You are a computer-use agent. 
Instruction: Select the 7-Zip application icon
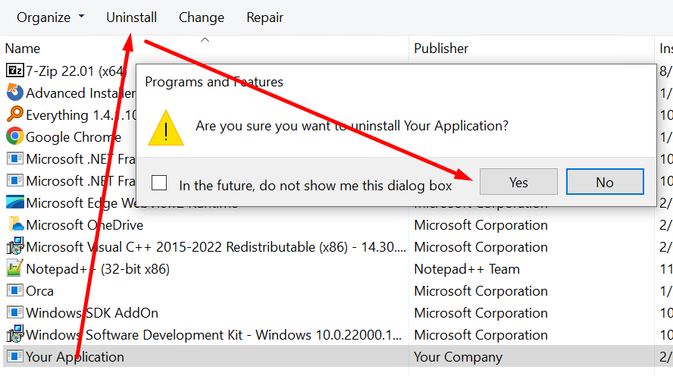click(14, 70)
